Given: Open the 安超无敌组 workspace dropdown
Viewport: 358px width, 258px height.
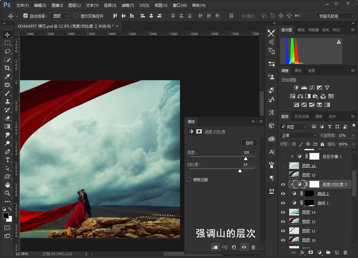Looking at the screenshot, I should pos(336,16).
